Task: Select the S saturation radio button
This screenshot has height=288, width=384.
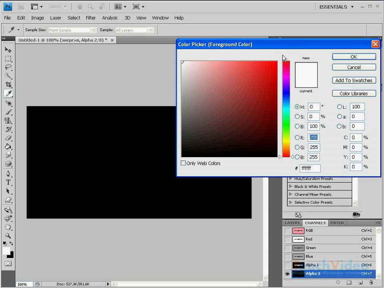Action: [297, 116]
